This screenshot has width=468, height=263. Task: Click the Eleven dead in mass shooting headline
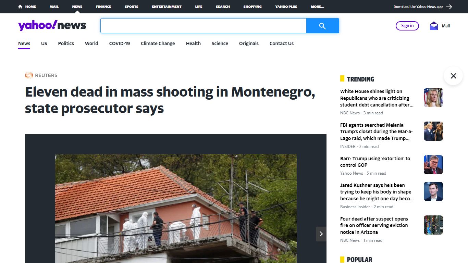coord(170,100)
